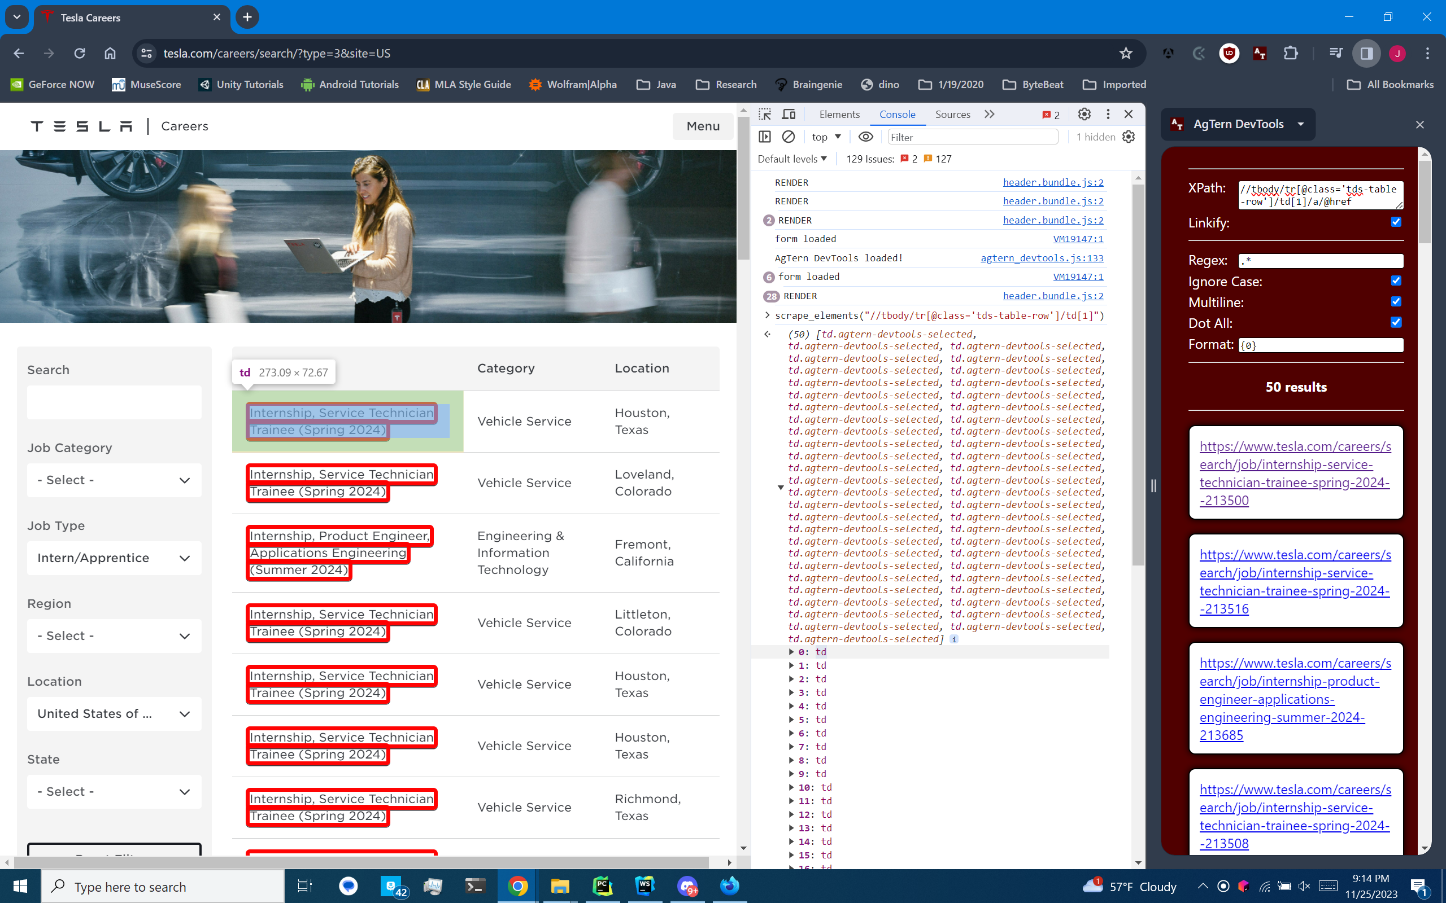Open File Explorer from the taskbar
Screen dimensions: 1446x903
click(x=560, y=886)
